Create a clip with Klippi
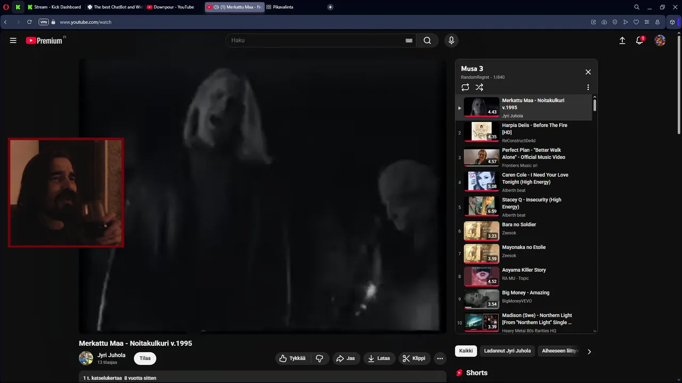Viewport: 682px width, 383px height. (414, 359)
